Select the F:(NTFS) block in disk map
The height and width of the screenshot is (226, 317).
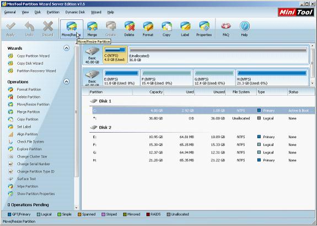[166, 77]
